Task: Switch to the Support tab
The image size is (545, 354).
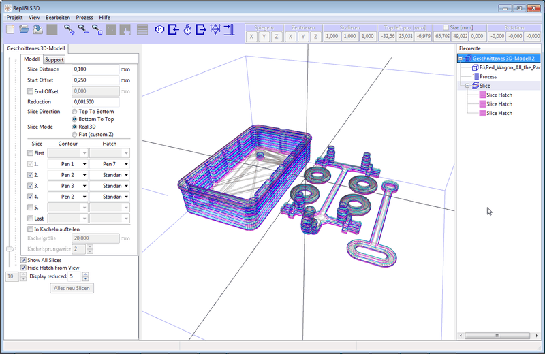Action: [x=54, y=60]
